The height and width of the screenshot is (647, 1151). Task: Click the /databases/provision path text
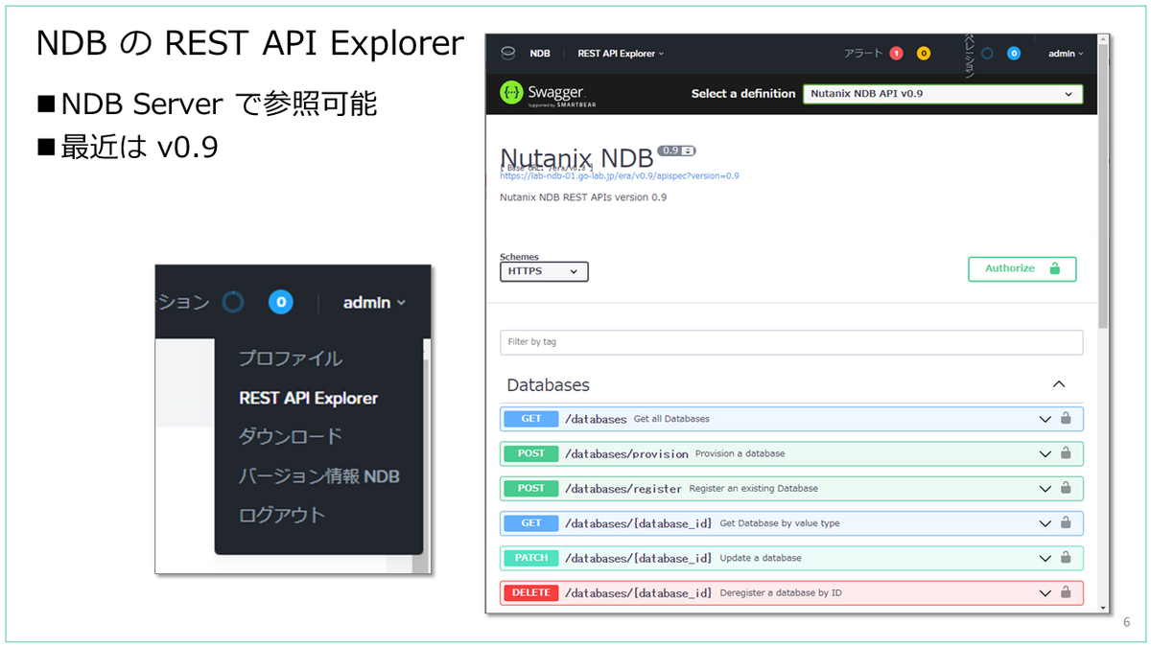pos(626,454)
